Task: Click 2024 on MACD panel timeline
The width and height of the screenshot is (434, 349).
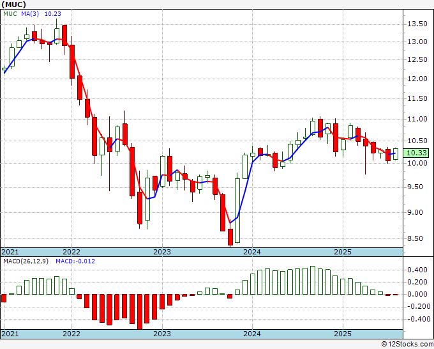Action: [x=252, y=334]
